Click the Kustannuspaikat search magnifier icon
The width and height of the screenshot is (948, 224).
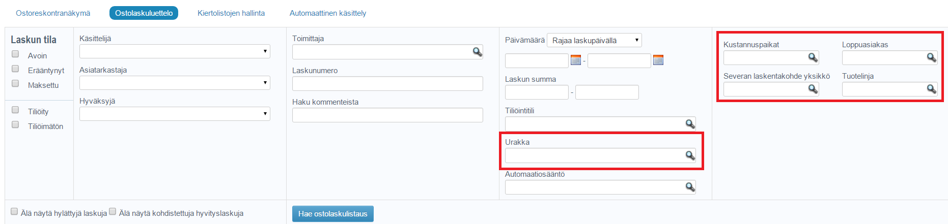tap(813, 58)
